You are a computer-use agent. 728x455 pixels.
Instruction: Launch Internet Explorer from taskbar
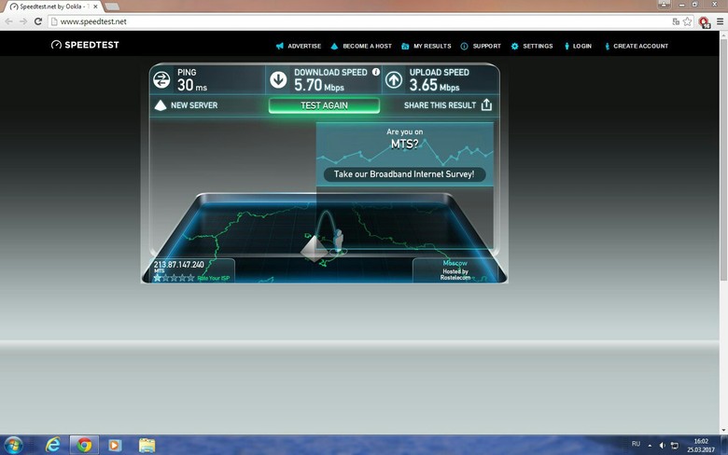53,446
